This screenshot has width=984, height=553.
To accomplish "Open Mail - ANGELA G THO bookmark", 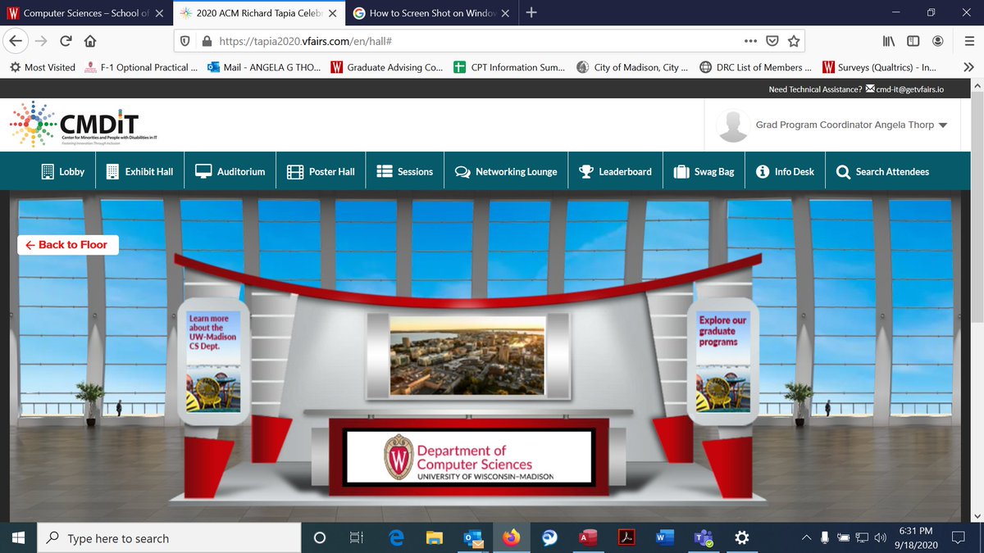I will [264, 67].
